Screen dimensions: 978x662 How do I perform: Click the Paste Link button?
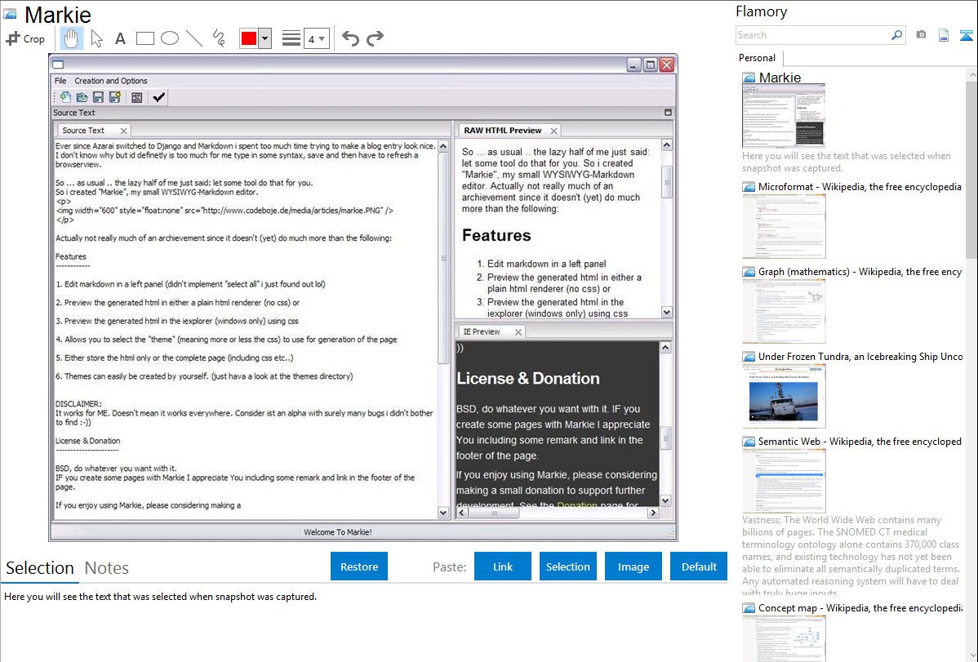(503, 566)
